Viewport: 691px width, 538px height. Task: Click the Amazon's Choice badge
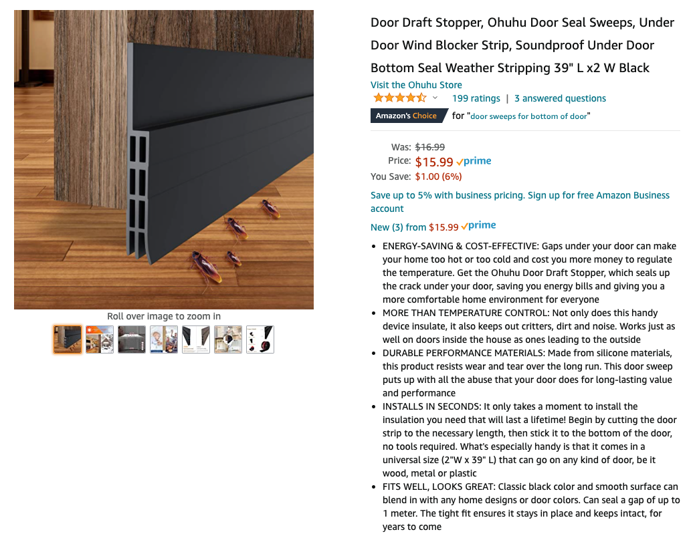409,116
